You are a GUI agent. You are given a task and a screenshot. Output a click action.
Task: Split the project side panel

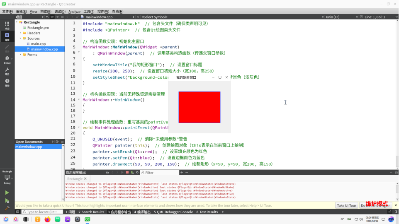[57, 17]
